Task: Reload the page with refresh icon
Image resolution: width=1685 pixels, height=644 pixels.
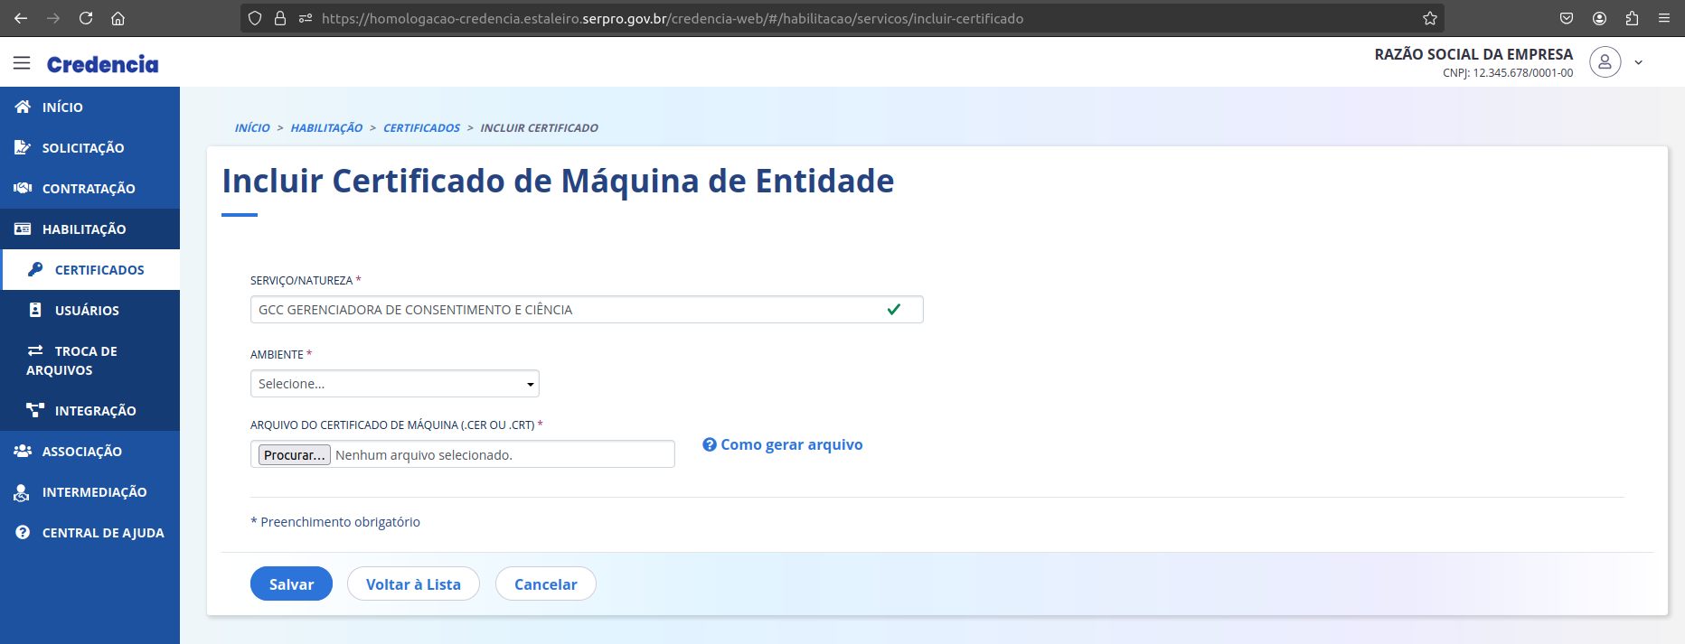Action: tap(86, 18)
